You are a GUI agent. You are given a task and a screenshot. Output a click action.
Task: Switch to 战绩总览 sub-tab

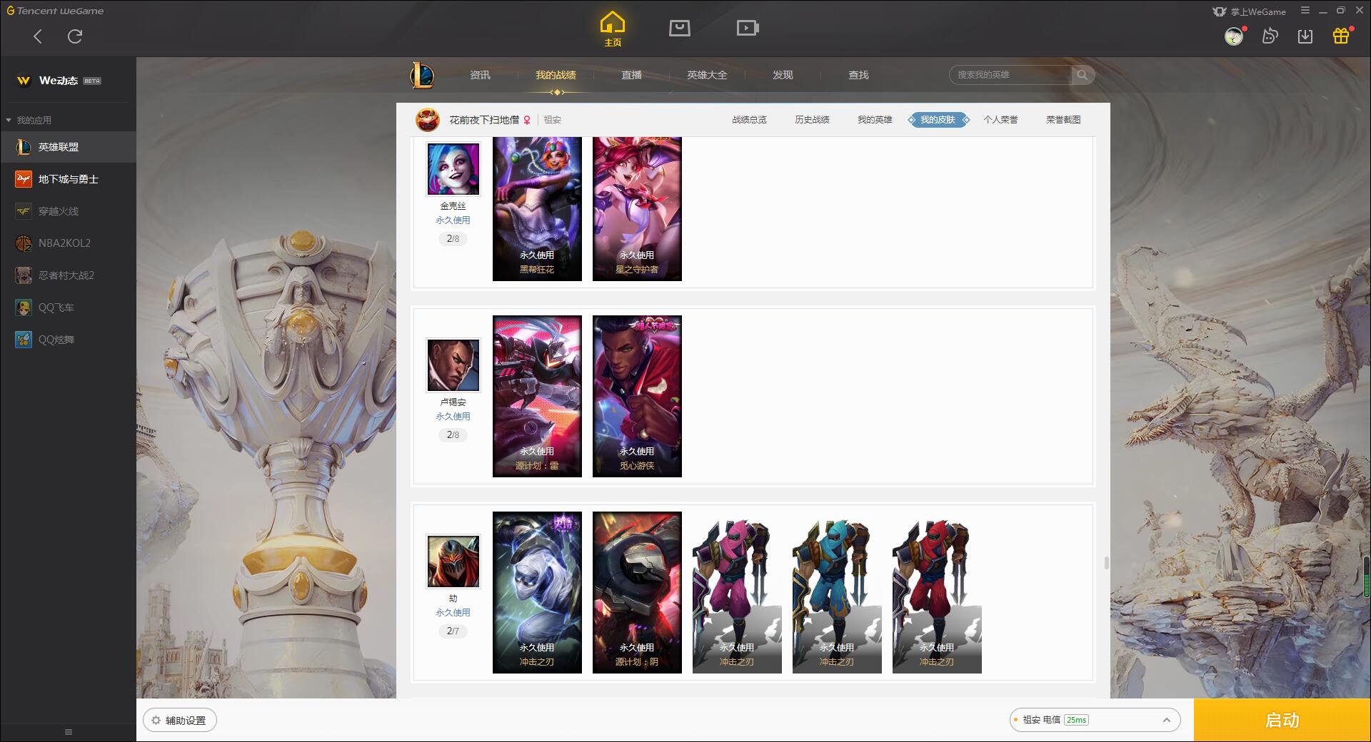[x=749, y=120]
